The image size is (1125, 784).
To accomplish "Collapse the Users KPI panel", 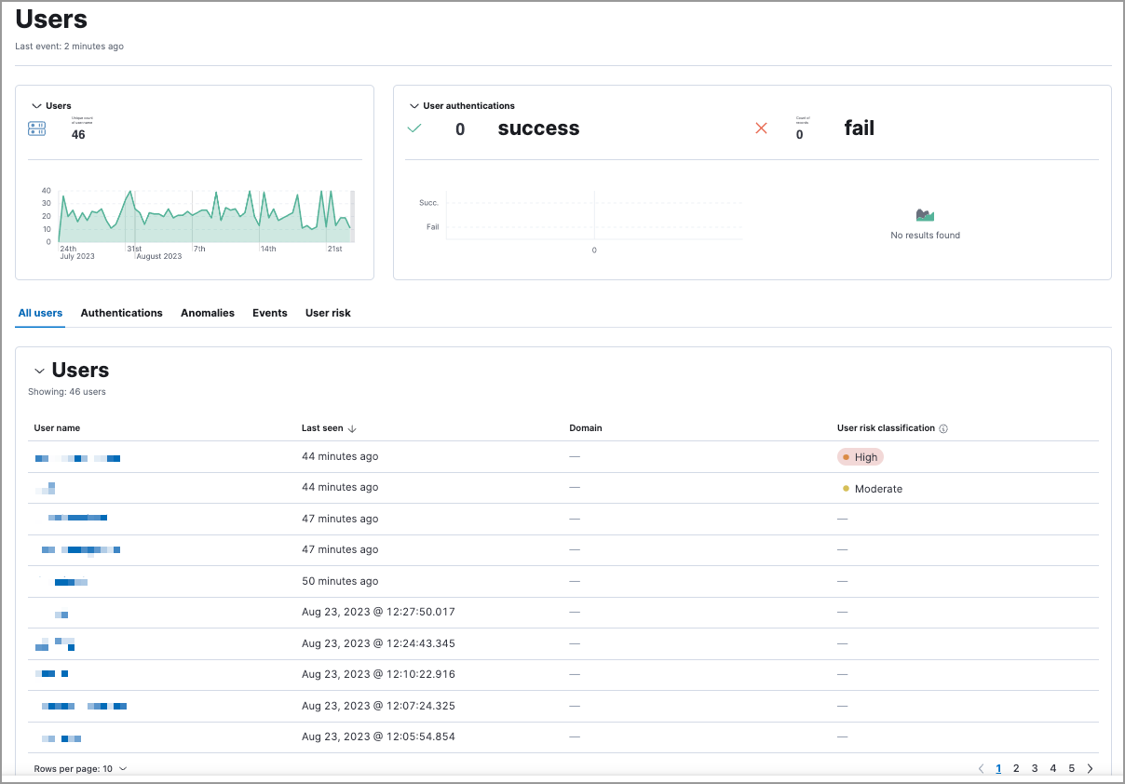I will (x=36, y=105).
